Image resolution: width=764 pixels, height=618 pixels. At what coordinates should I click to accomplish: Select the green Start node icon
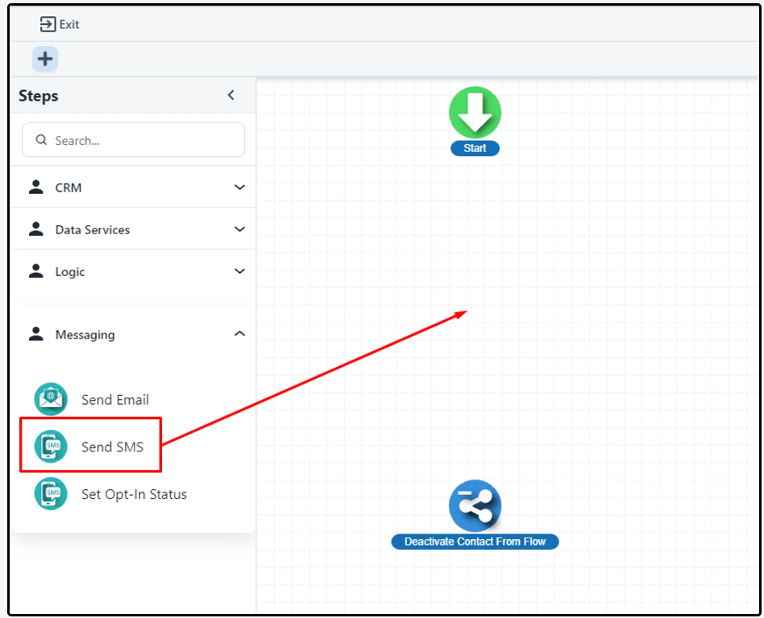pyautogui.click(x=475, y=113)
